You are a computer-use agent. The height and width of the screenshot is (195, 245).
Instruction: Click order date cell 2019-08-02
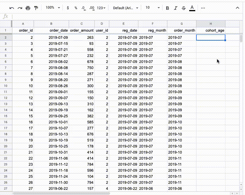pos(51,62)
